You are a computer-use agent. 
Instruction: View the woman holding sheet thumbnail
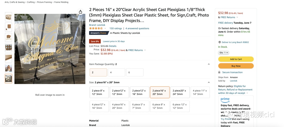(8, 68)
